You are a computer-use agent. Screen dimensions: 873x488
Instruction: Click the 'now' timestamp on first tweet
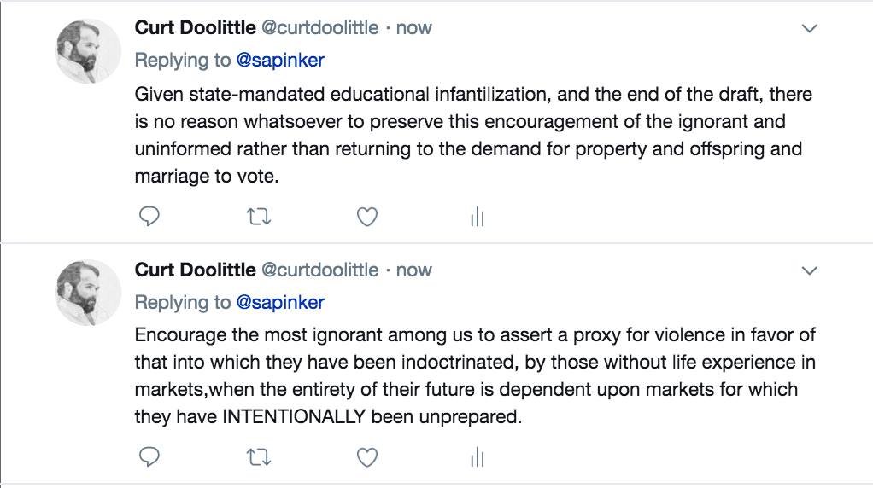[x=414, y=27]
